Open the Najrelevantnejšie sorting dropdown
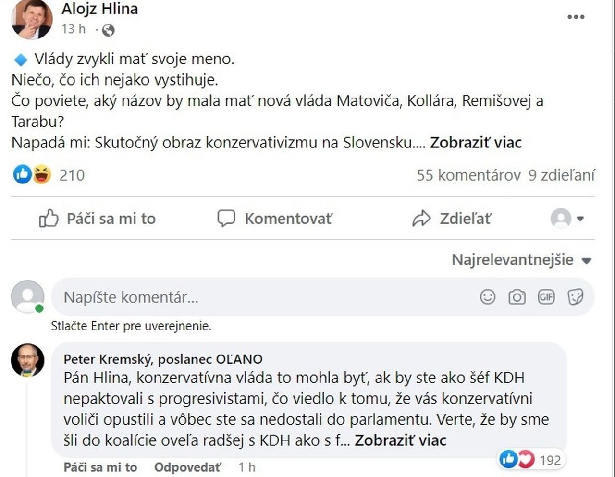 coord(522,260)
